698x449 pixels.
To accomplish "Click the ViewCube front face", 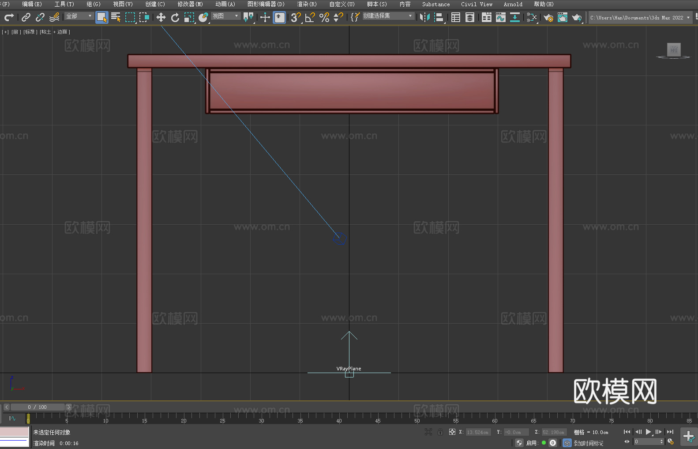I will point(674,49).
